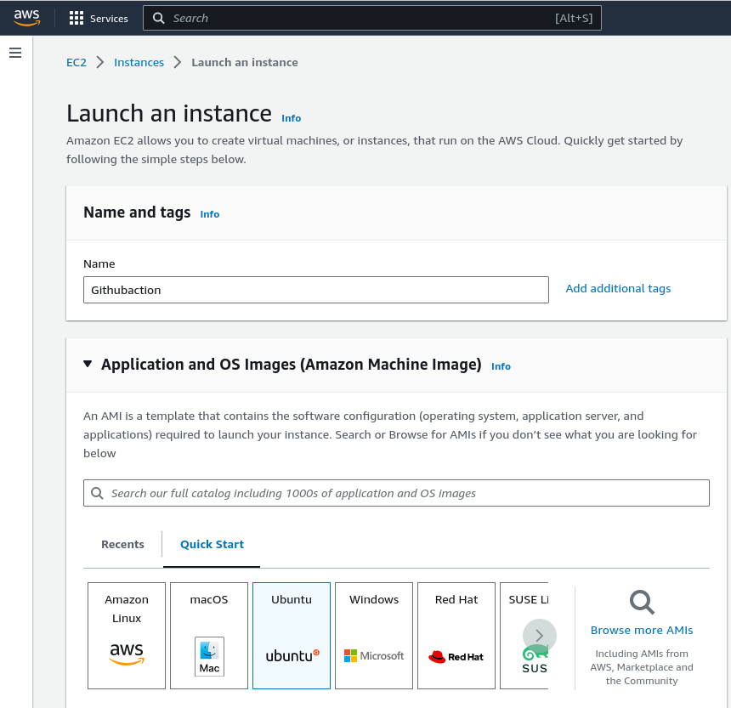Collapse the Application and OS Images section

[x=88, y=364]
